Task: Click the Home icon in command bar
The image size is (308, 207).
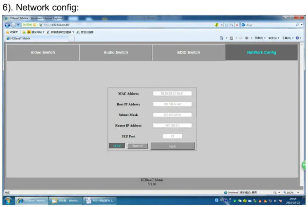Action: click(x=222, y=38)
